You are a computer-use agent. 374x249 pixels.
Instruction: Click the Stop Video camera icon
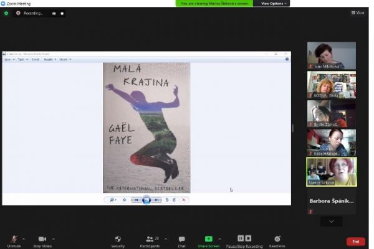coord(42,239)
